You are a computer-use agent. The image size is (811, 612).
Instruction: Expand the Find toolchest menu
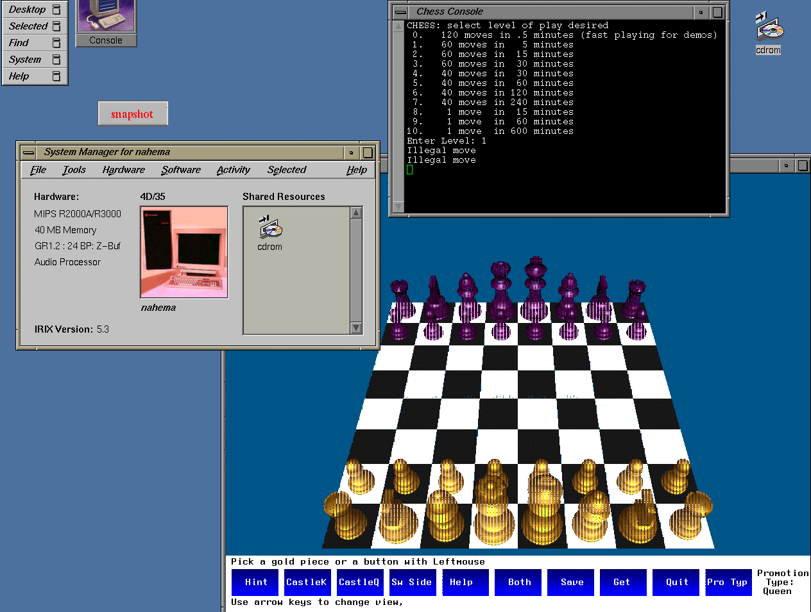pos(19,43)
